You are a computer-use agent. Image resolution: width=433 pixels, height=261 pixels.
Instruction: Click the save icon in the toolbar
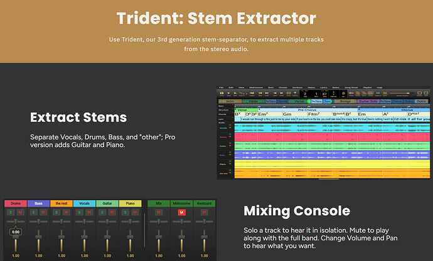(222, 94)
